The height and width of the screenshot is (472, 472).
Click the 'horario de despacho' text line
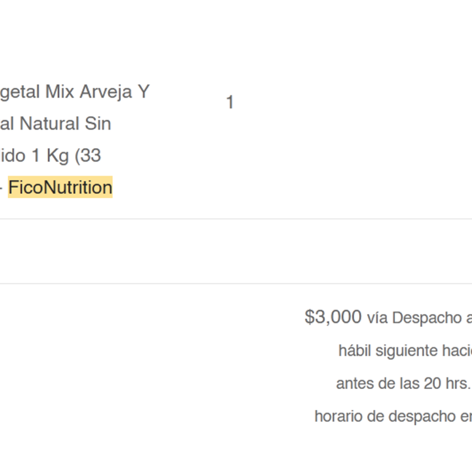393,416
